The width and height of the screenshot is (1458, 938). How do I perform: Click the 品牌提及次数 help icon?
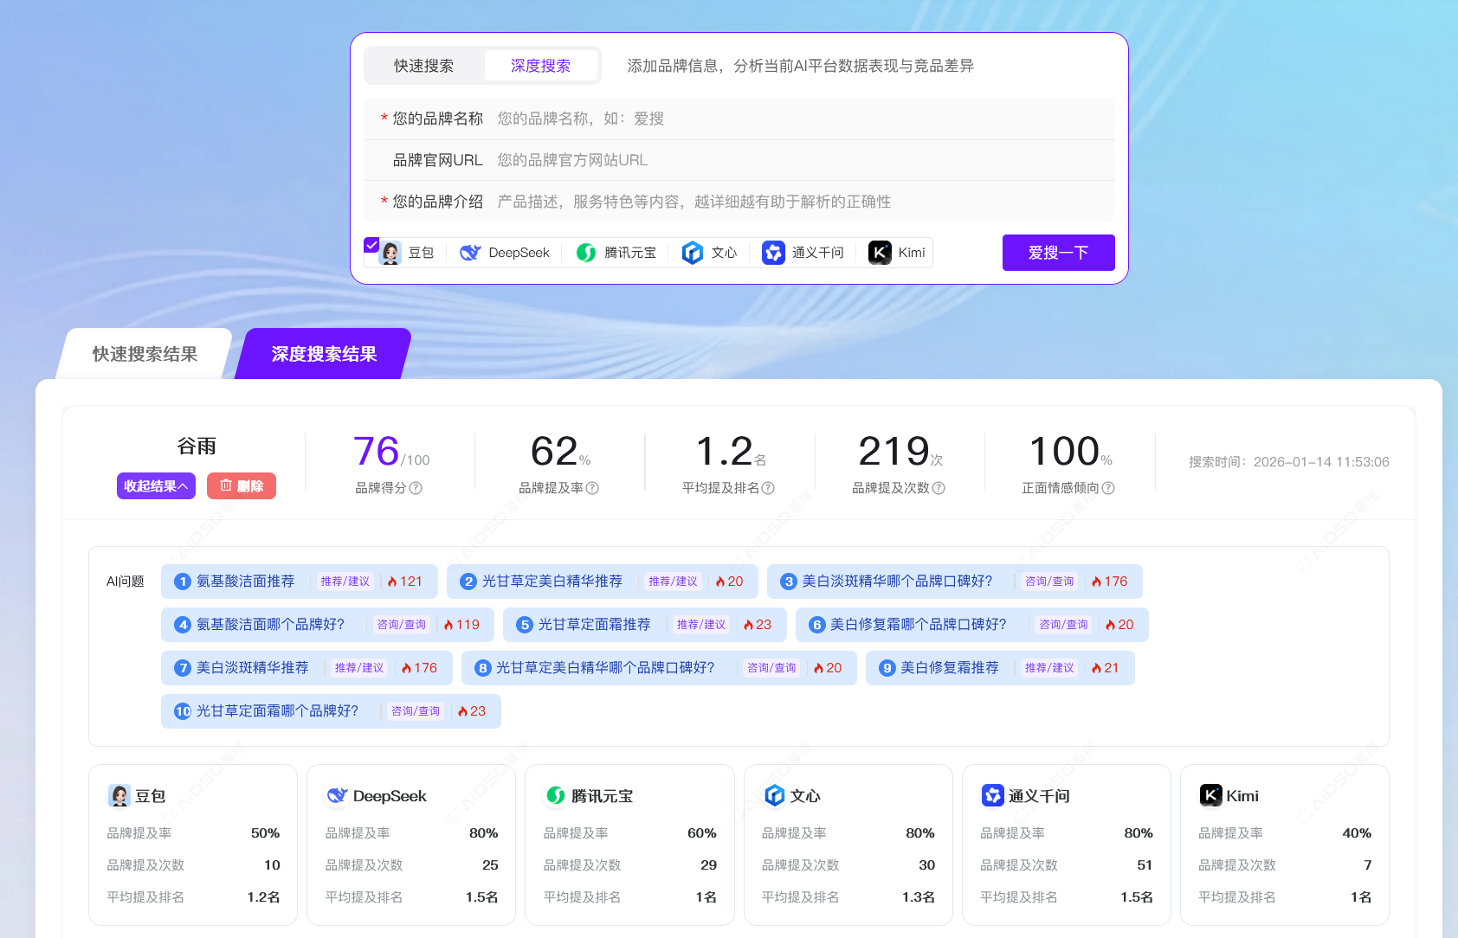[x=939, y=488]
